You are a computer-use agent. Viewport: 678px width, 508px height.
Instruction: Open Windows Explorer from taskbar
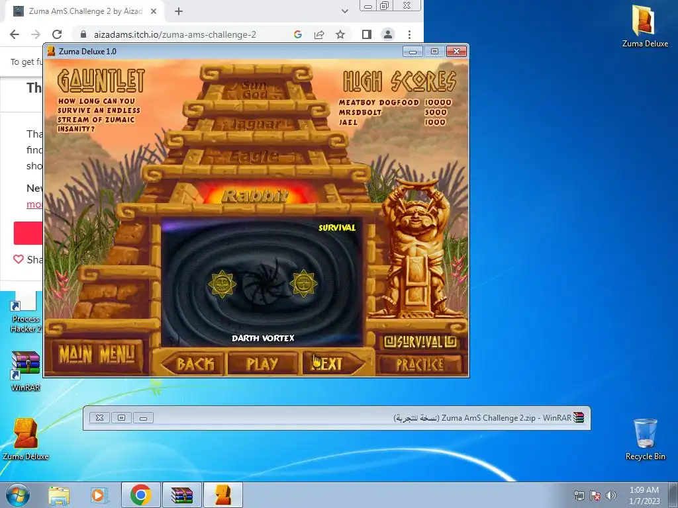pyautogui.click(x=59, y=495)
